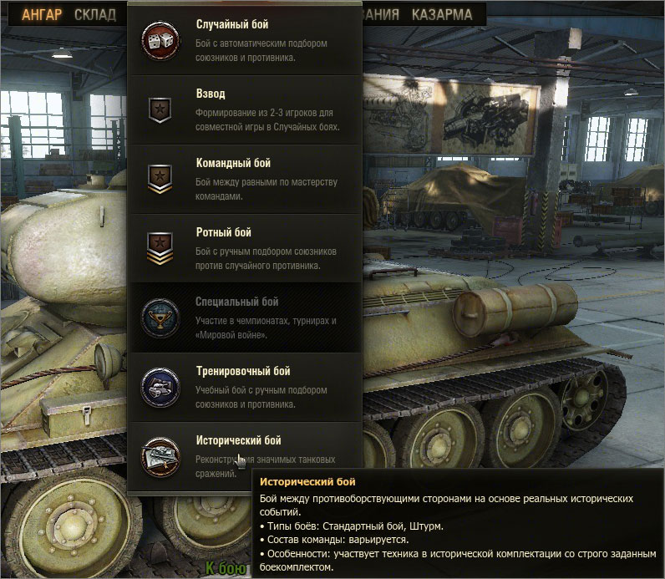Select the Исторический бой entry title

(x=238, y=440)
